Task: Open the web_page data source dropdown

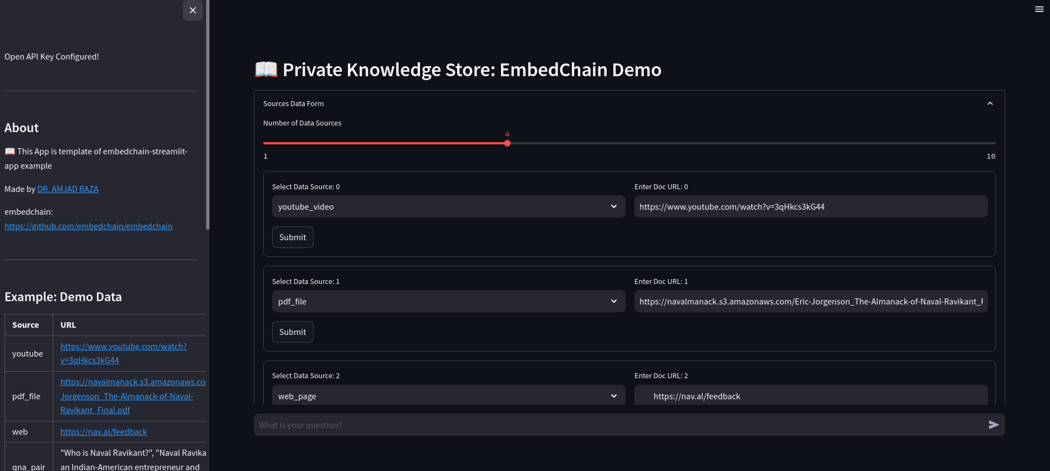Action: tap(448, 396)
